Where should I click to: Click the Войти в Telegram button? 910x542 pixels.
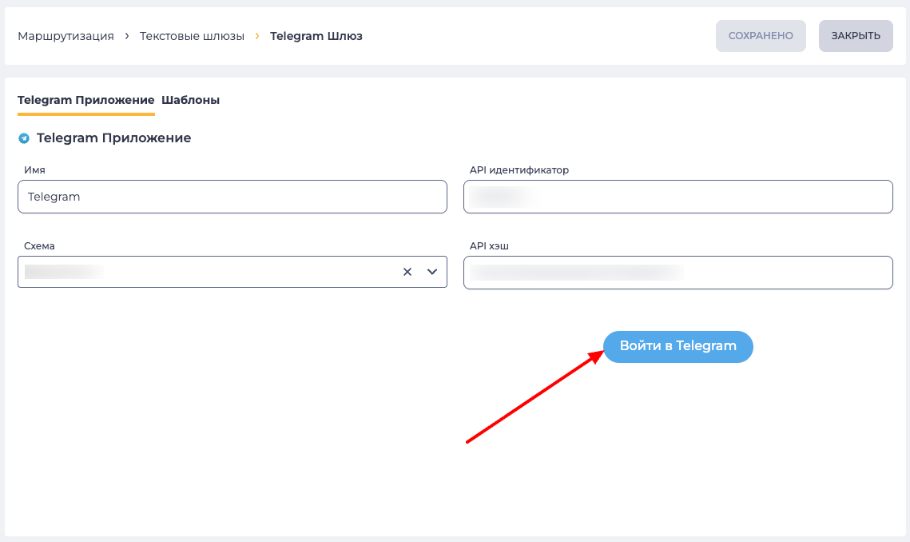tap(678, 347)
